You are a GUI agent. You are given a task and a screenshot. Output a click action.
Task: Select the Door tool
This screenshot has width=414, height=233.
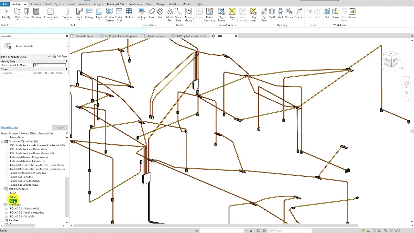click(27, 14)
